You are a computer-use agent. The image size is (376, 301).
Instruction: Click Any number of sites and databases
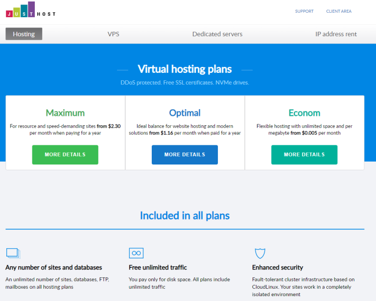point(54,267)
